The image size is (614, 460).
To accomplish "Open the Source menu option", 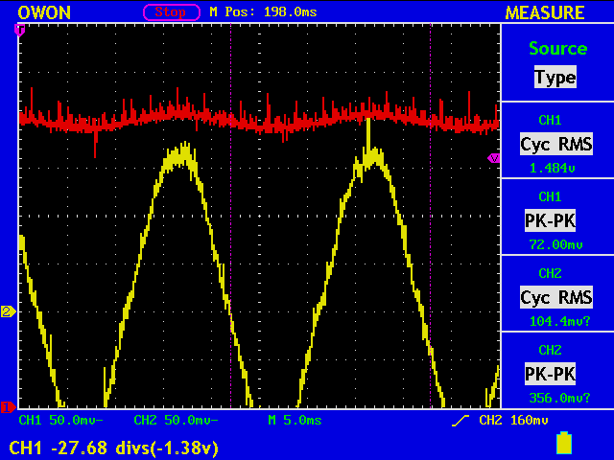I will [x=558, y=49].
